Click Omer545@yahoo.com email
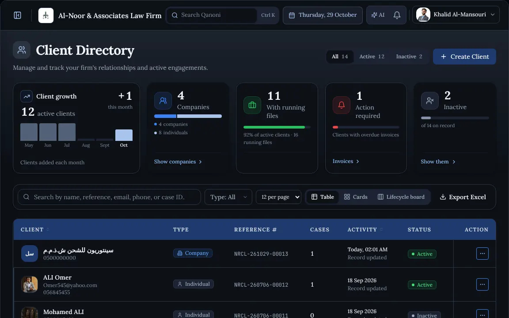Viewport: 509px width, 318px height. [70, 285]
